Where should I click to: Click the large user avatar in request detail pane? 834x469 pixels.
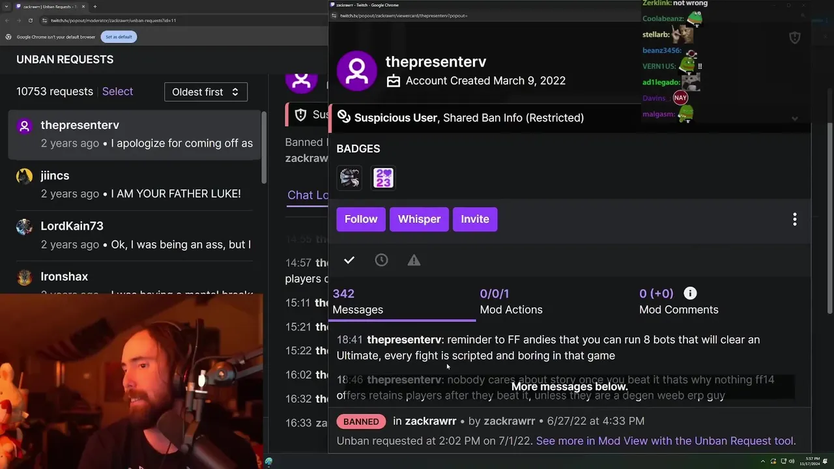click(301, 82)
